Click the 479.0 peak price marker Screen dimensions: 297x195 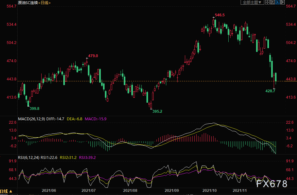point(93,56)
